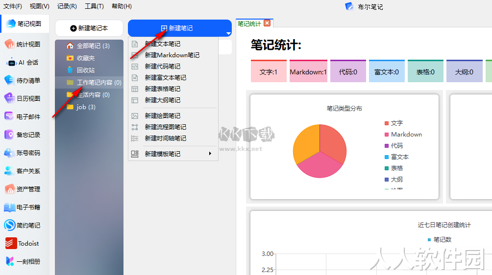Open the AI 会话 sidebar icon
This screenshot has height=275, width=492.
11,62
